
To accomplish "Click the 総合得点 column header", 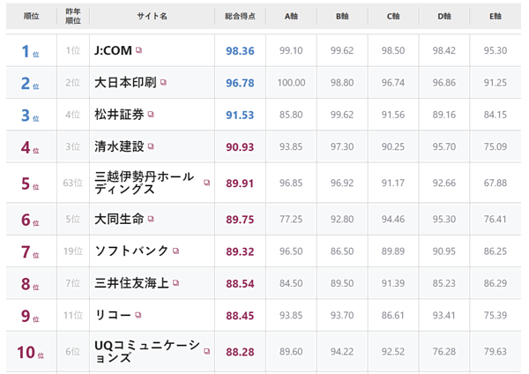I will tap(240, 17).
